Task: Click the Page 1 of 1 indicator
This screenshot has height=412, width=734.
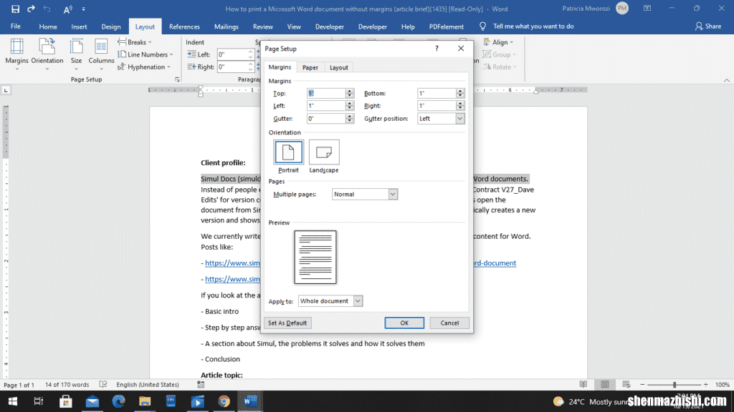Action: coord(19,385)
